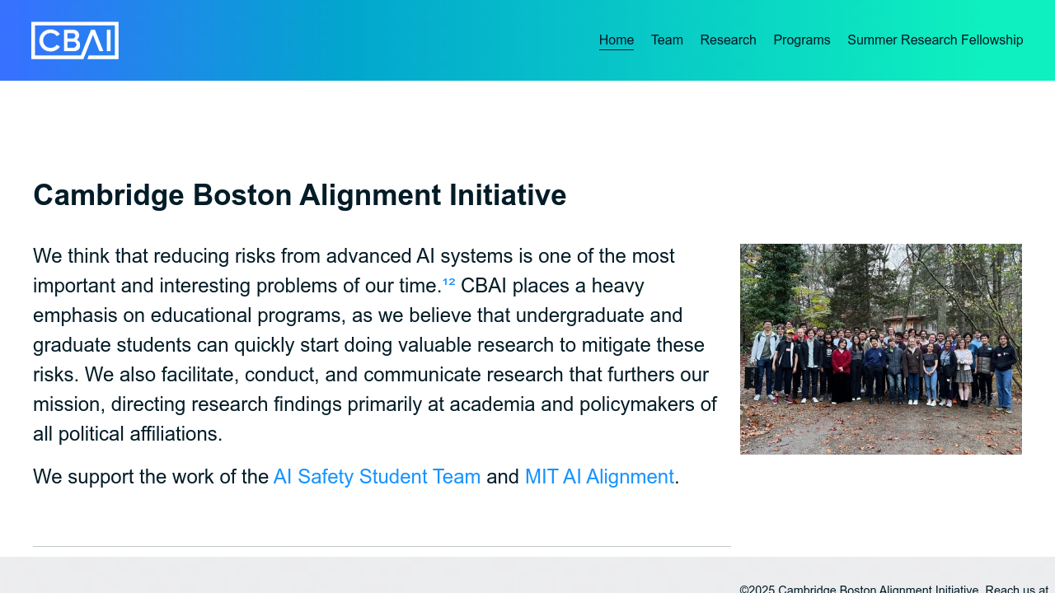Go to Summer Research Fellowship
The image size is (1055, 593).
(x=935, y=40)
